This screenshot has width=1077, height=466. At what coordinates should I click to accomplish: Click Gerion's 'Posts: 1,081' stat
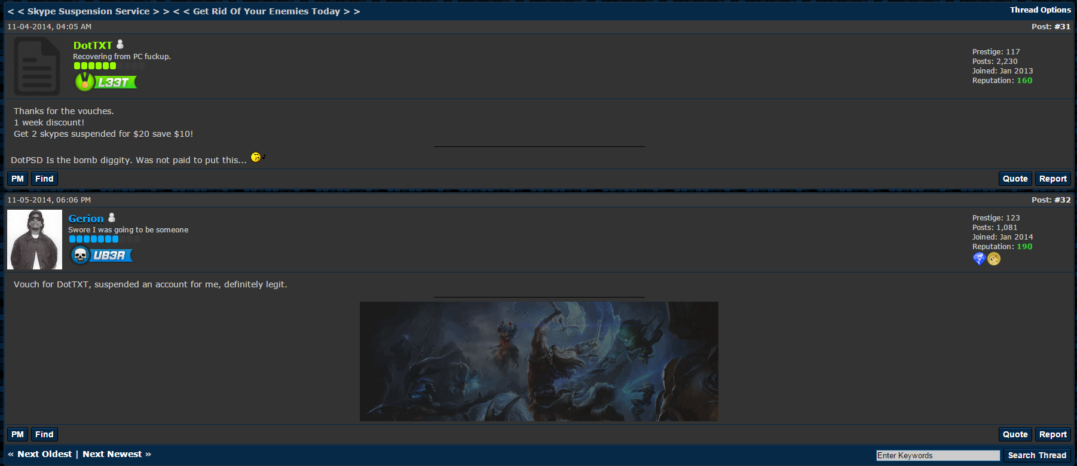tap(995, 228)
